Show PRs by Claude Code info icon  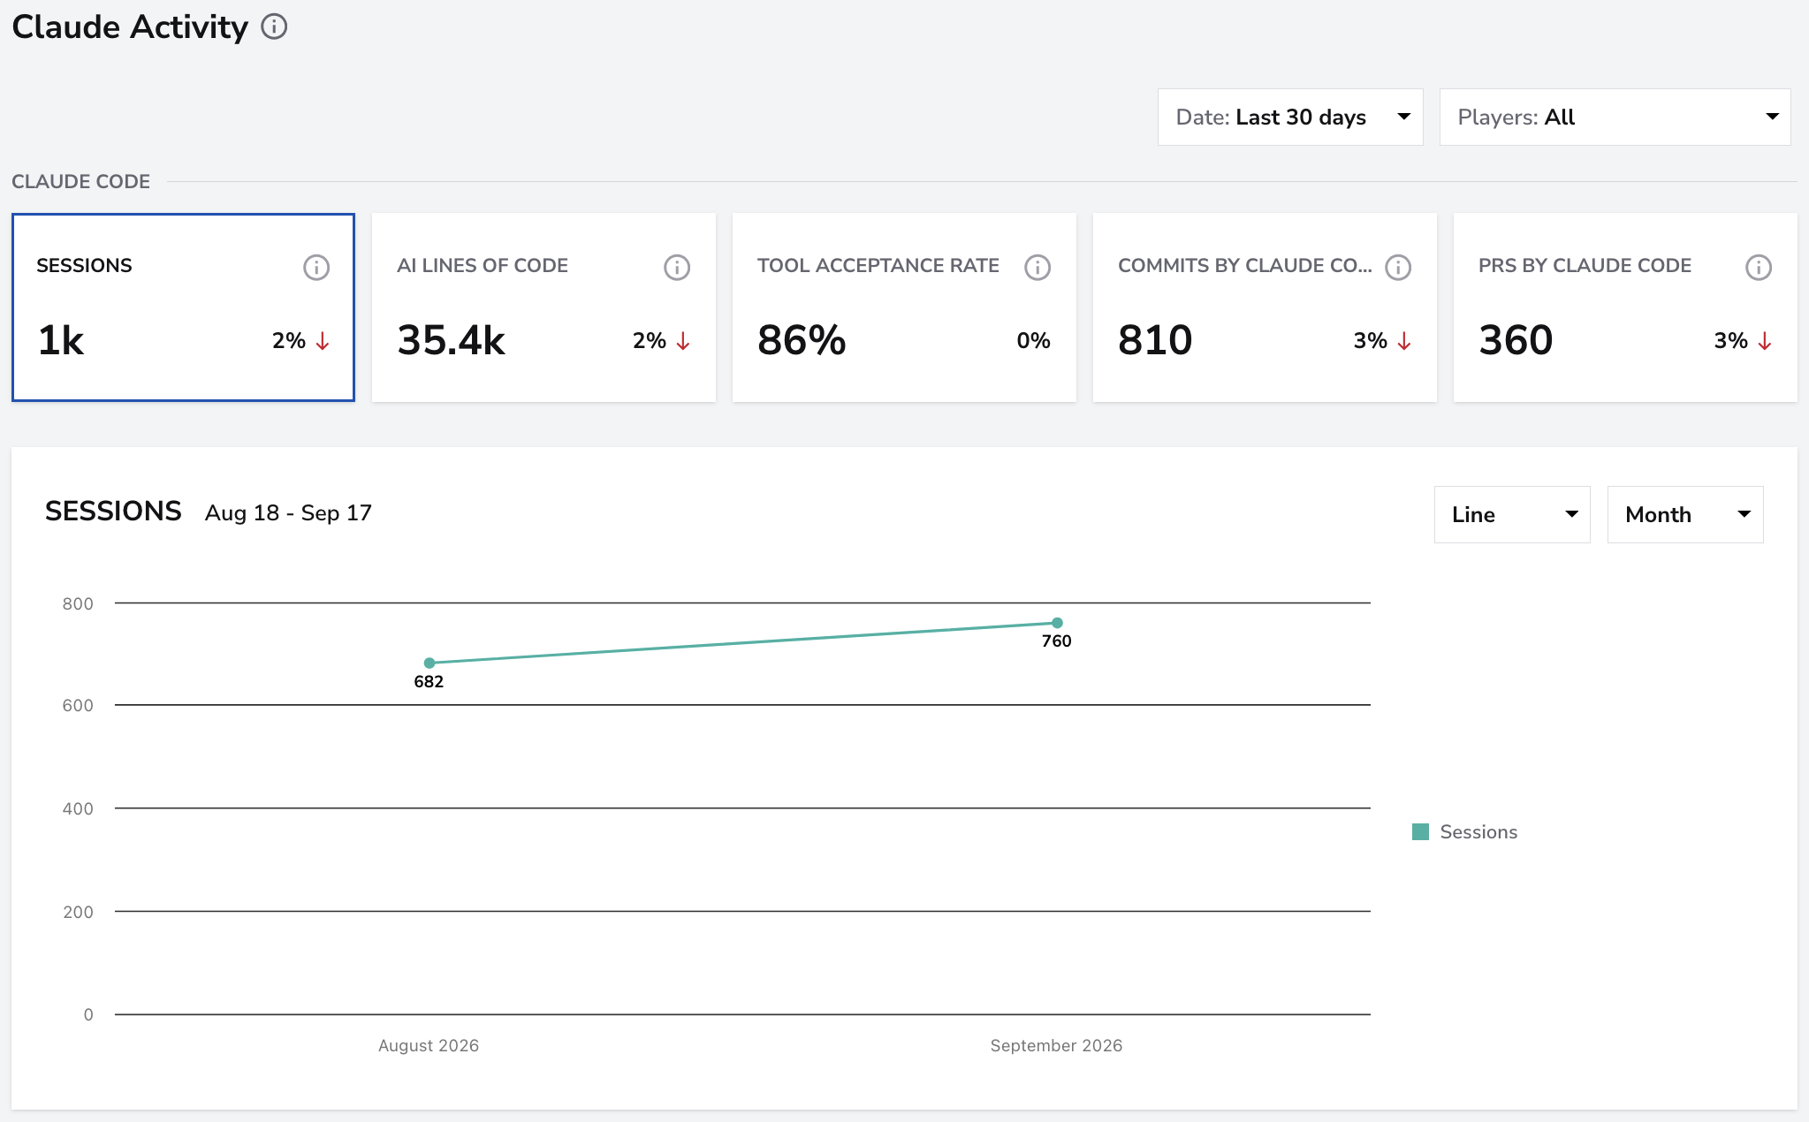tap(1759, 267)
